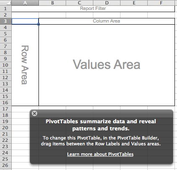Select row 5 header

point(6,34)
